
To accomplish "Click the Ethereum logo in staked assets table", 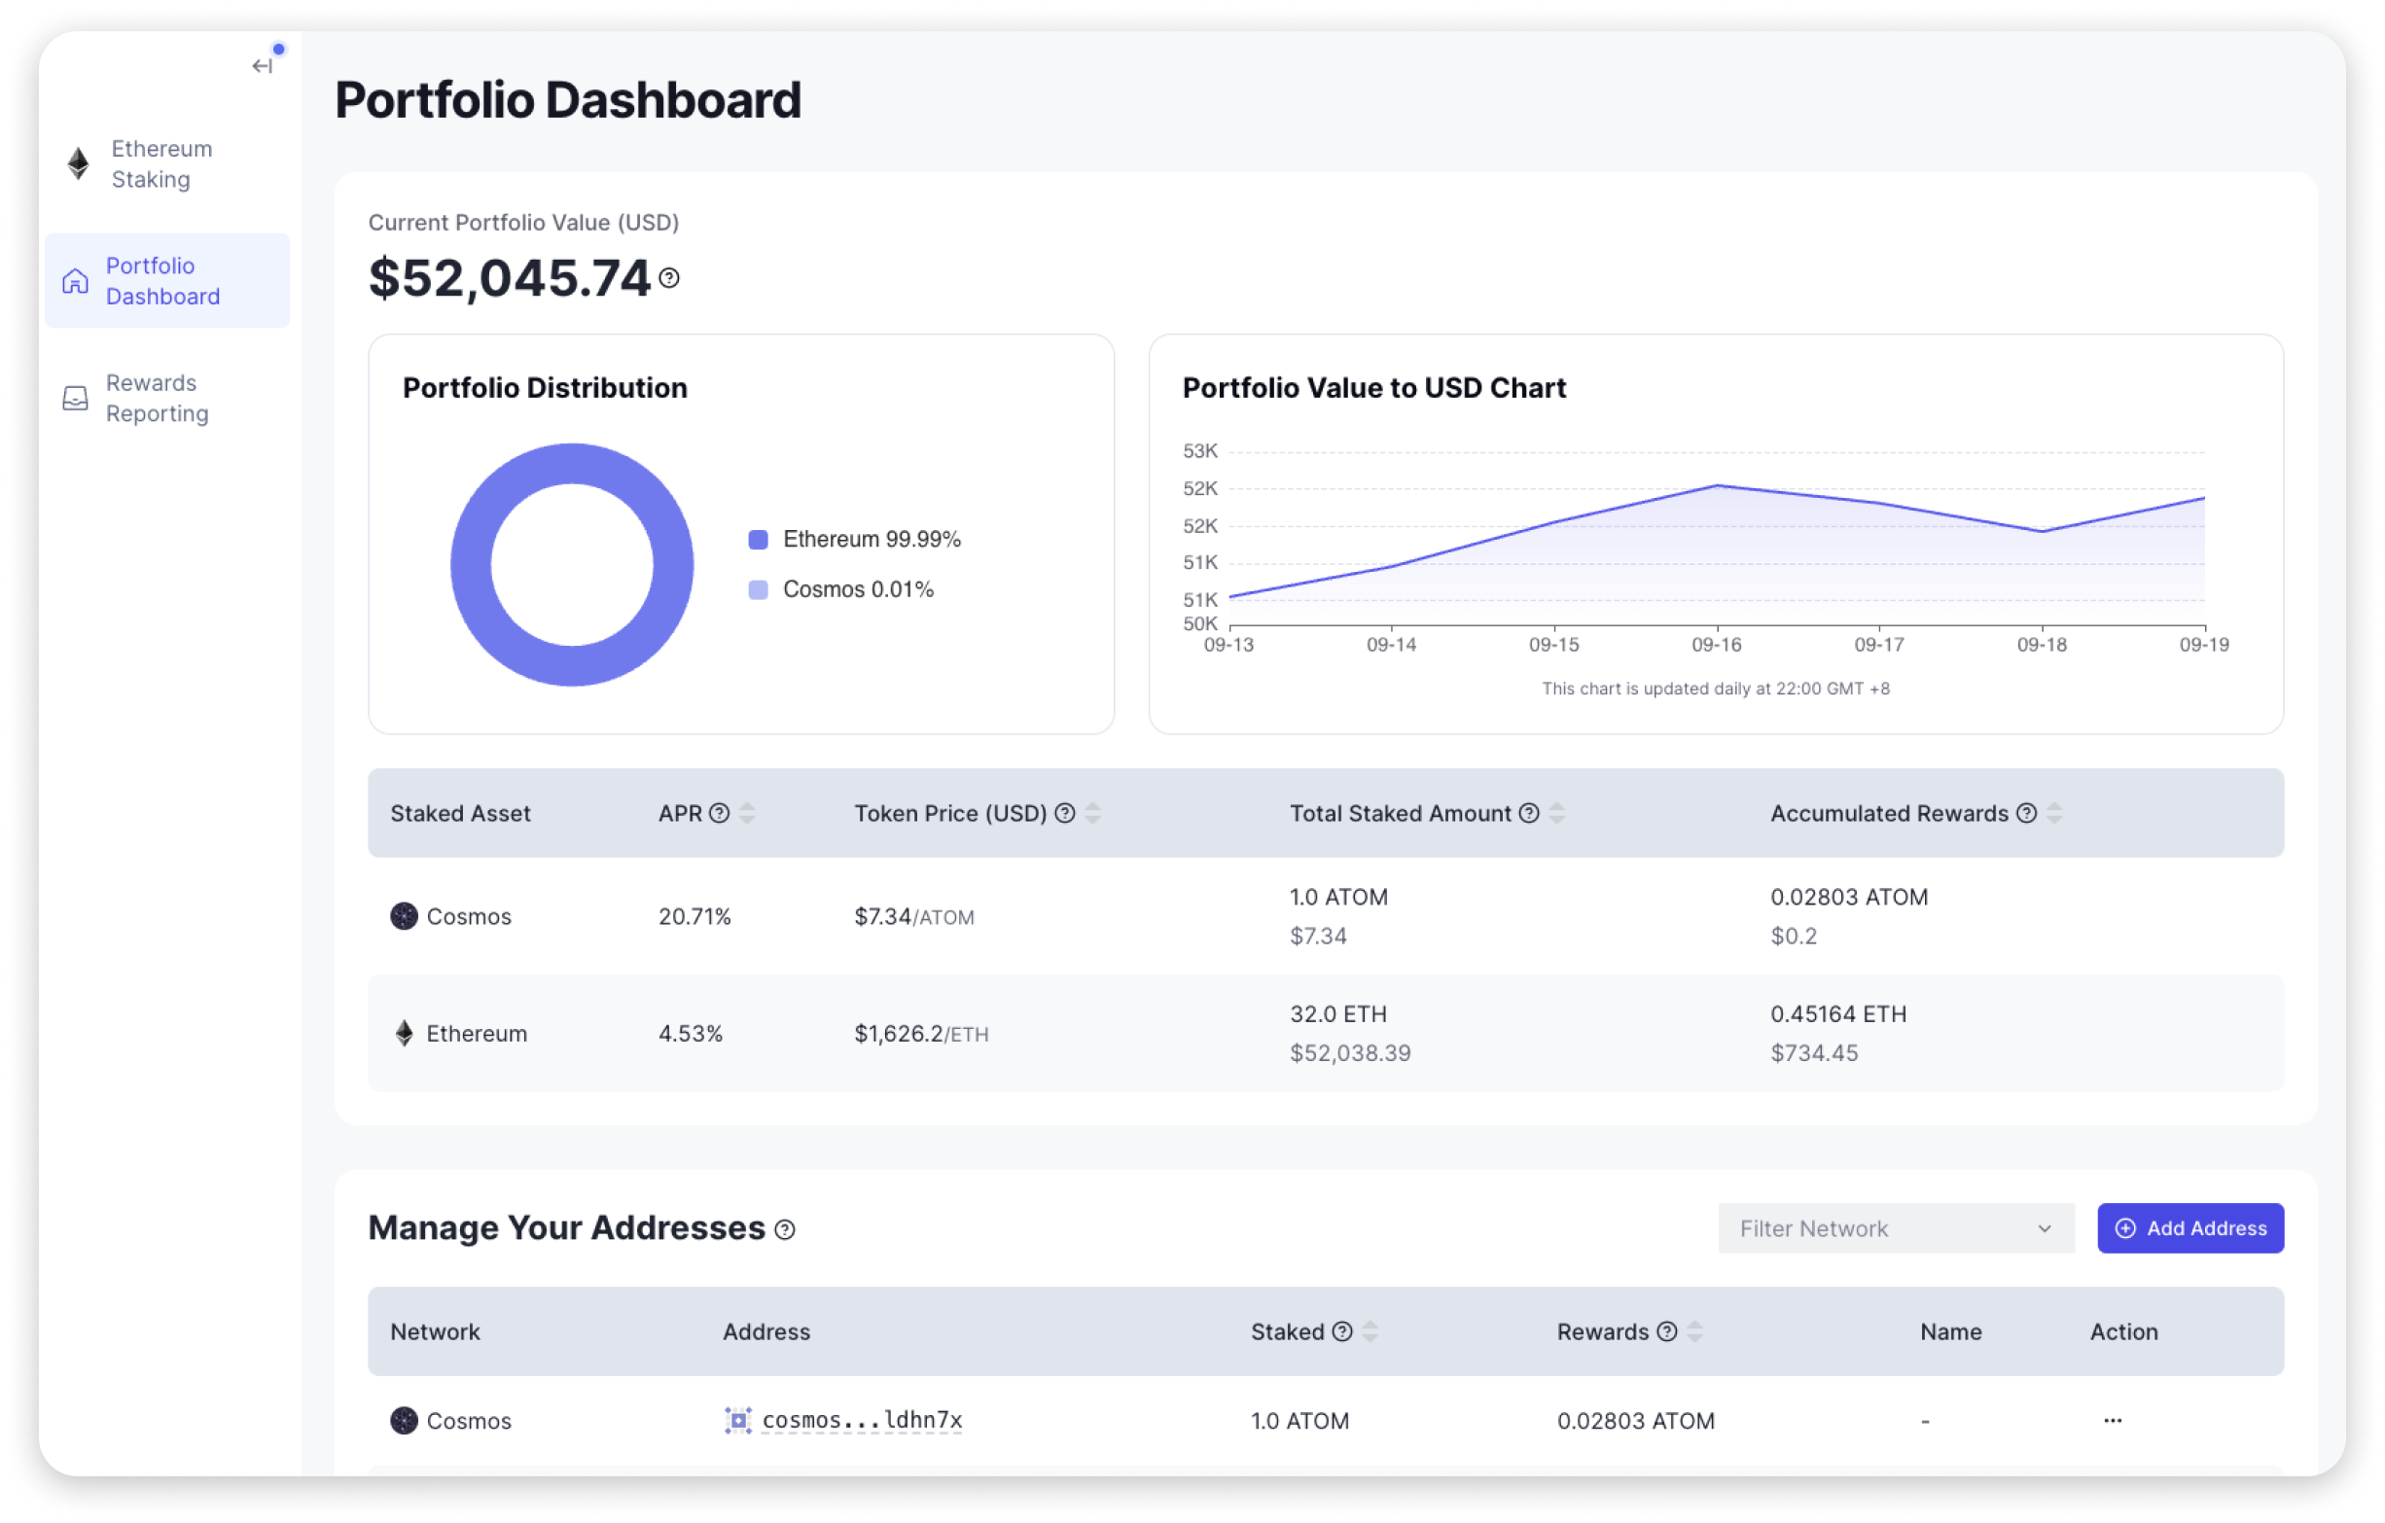I will 404,1034.
